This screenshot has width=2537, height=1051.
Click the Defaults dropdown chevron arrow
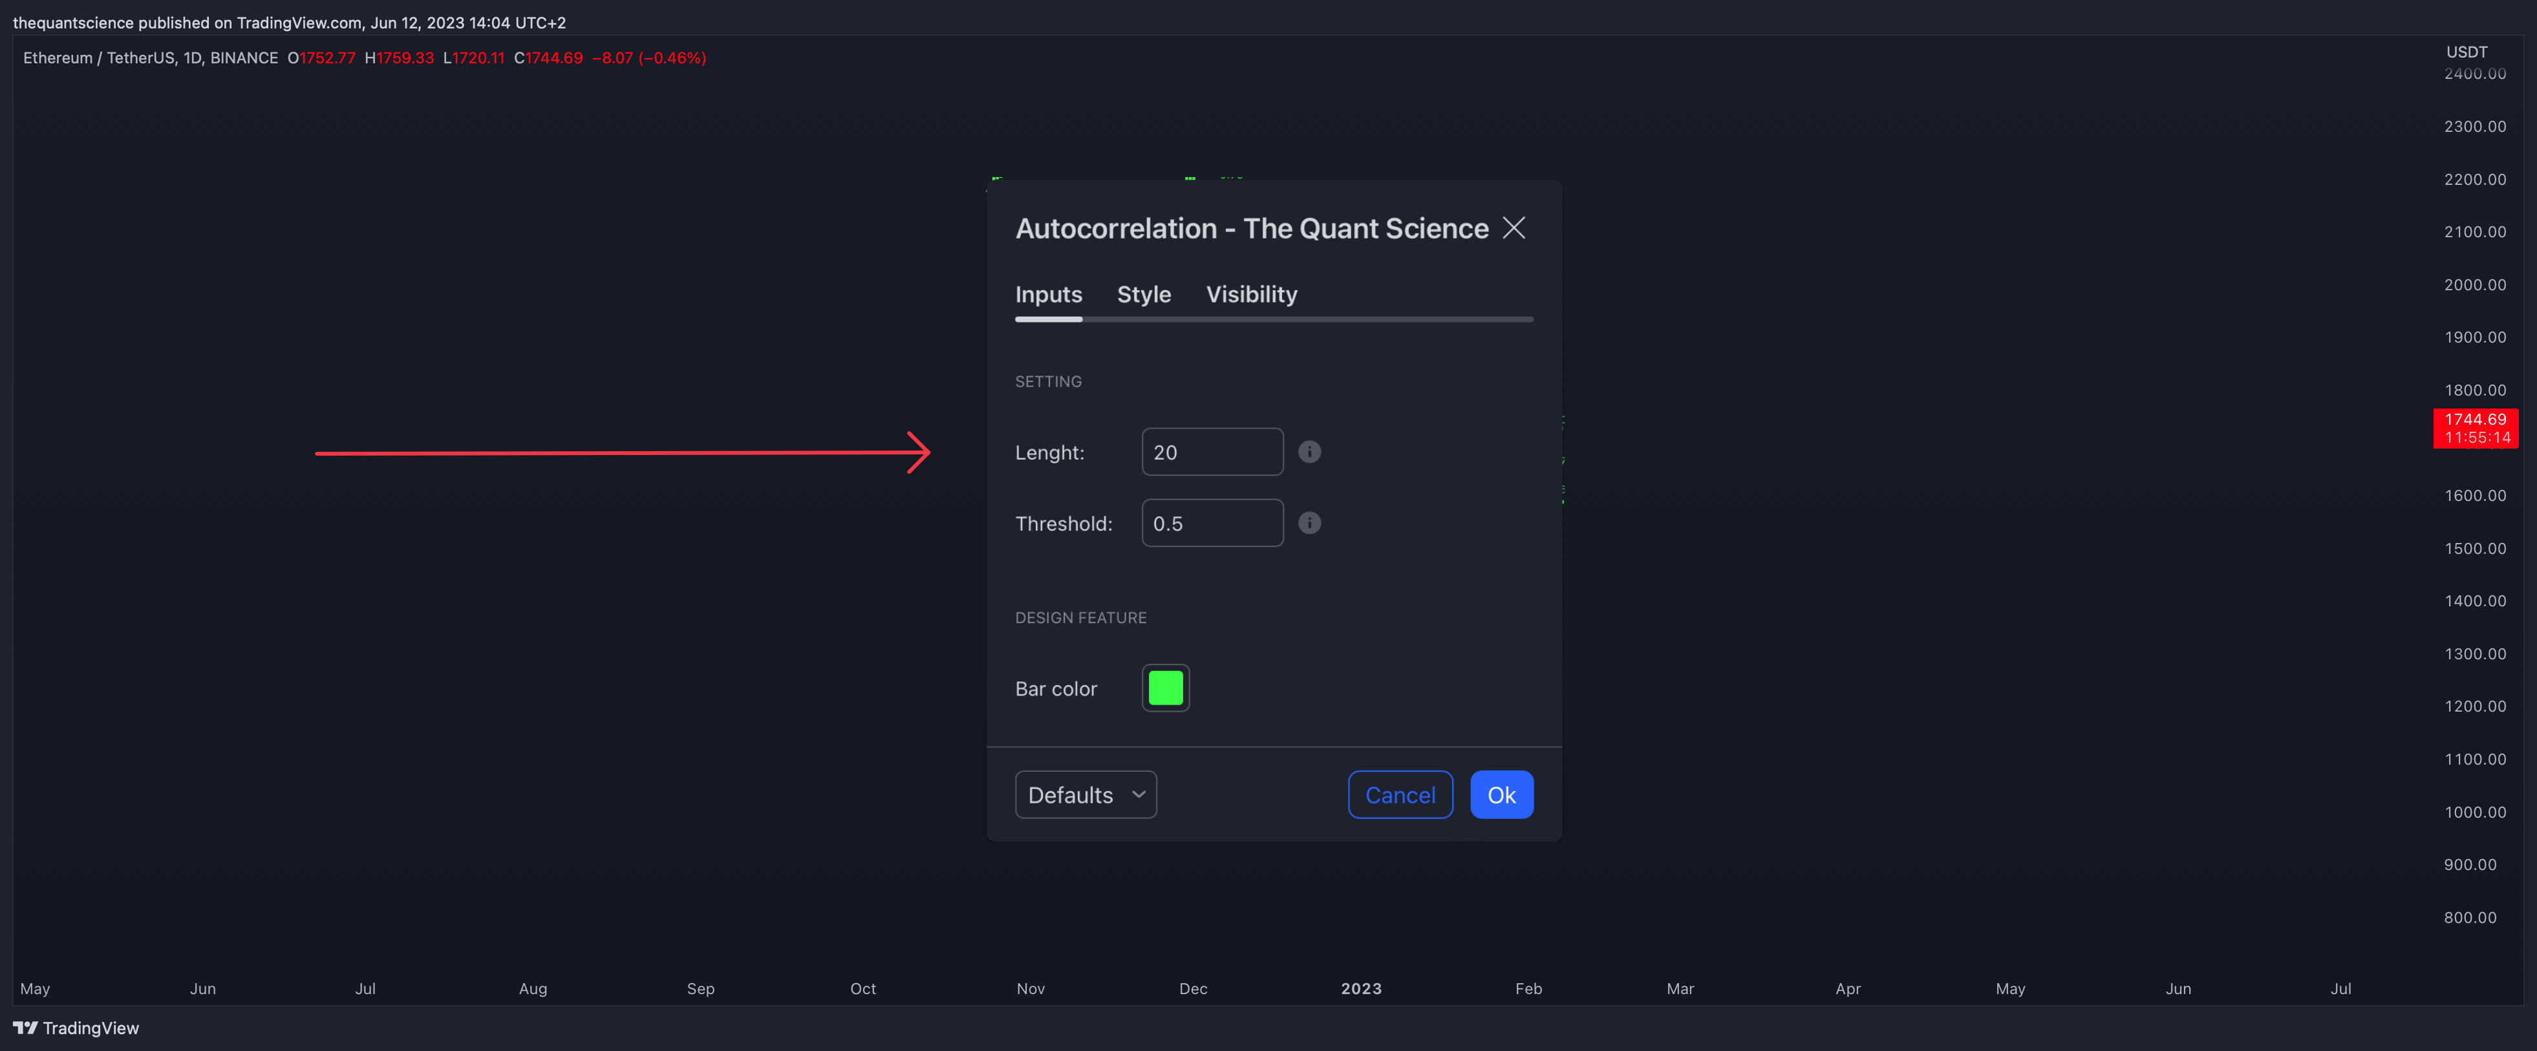pyautogui.click(x=1139, y=794)
